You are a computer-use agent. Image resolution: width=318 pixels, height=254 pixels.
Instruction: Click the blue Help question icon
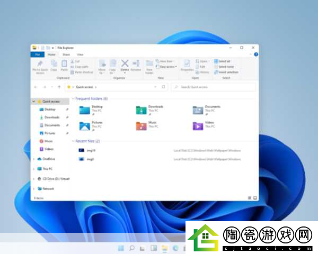coord(256,55)
